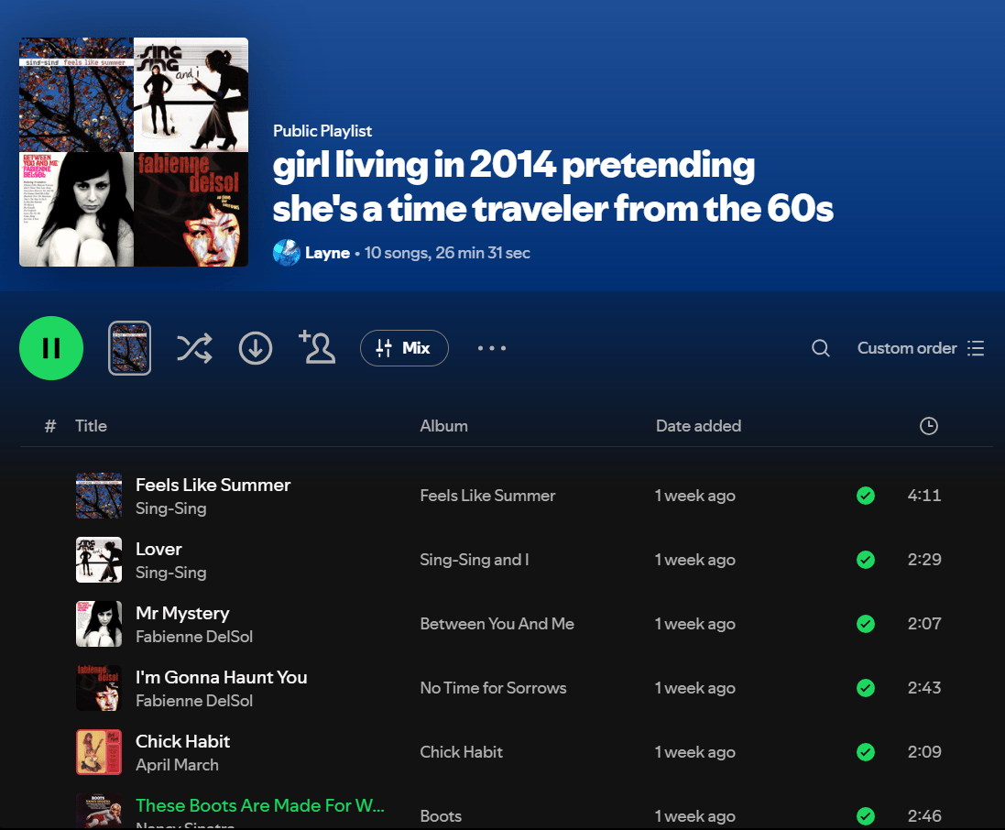Sort by the Date added column header

(699, 426)
